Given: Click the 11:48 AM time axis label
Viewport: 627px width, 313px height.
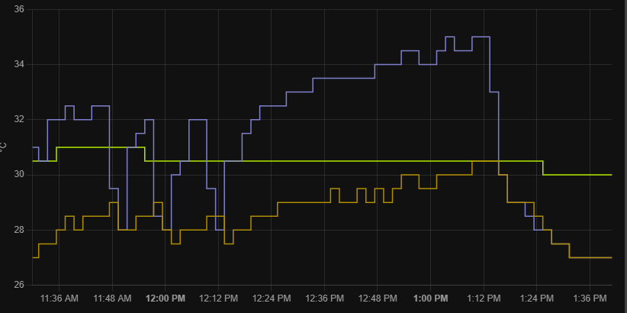Looking at the screenshot, I should [x=112, y=298].
